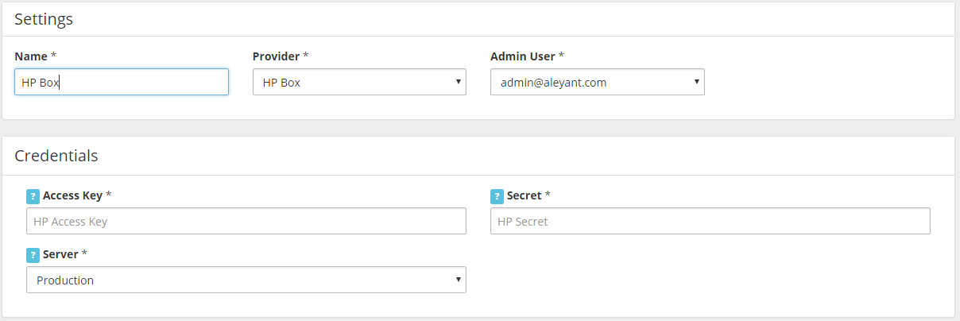Click the Settings section heading
Screen dimensions: 960x321
[x=44, y=19]
